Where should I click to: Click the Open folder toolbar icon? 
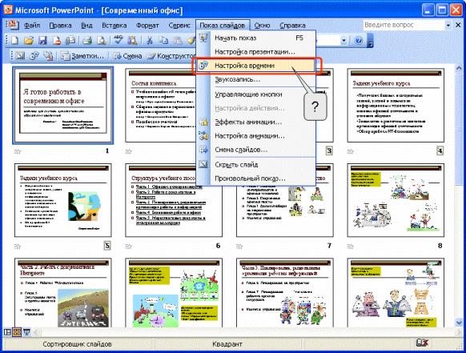click(28, 40)
